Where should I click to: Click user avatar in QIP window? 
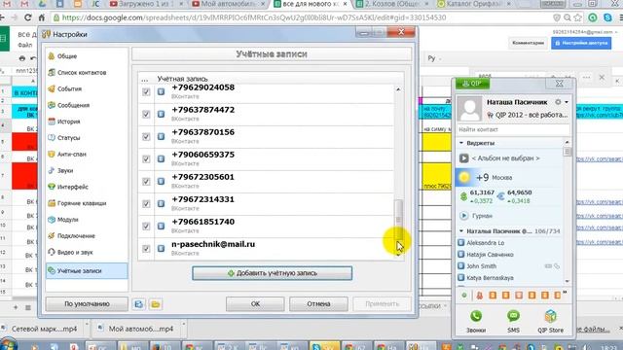pyautogui.click(x=469, y=109)
